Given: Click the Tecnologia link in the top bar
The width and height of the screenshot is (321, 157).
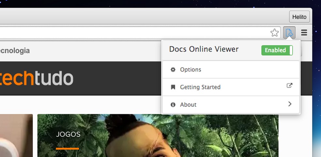Looking at the screenshot, I should tap(15, 51).
